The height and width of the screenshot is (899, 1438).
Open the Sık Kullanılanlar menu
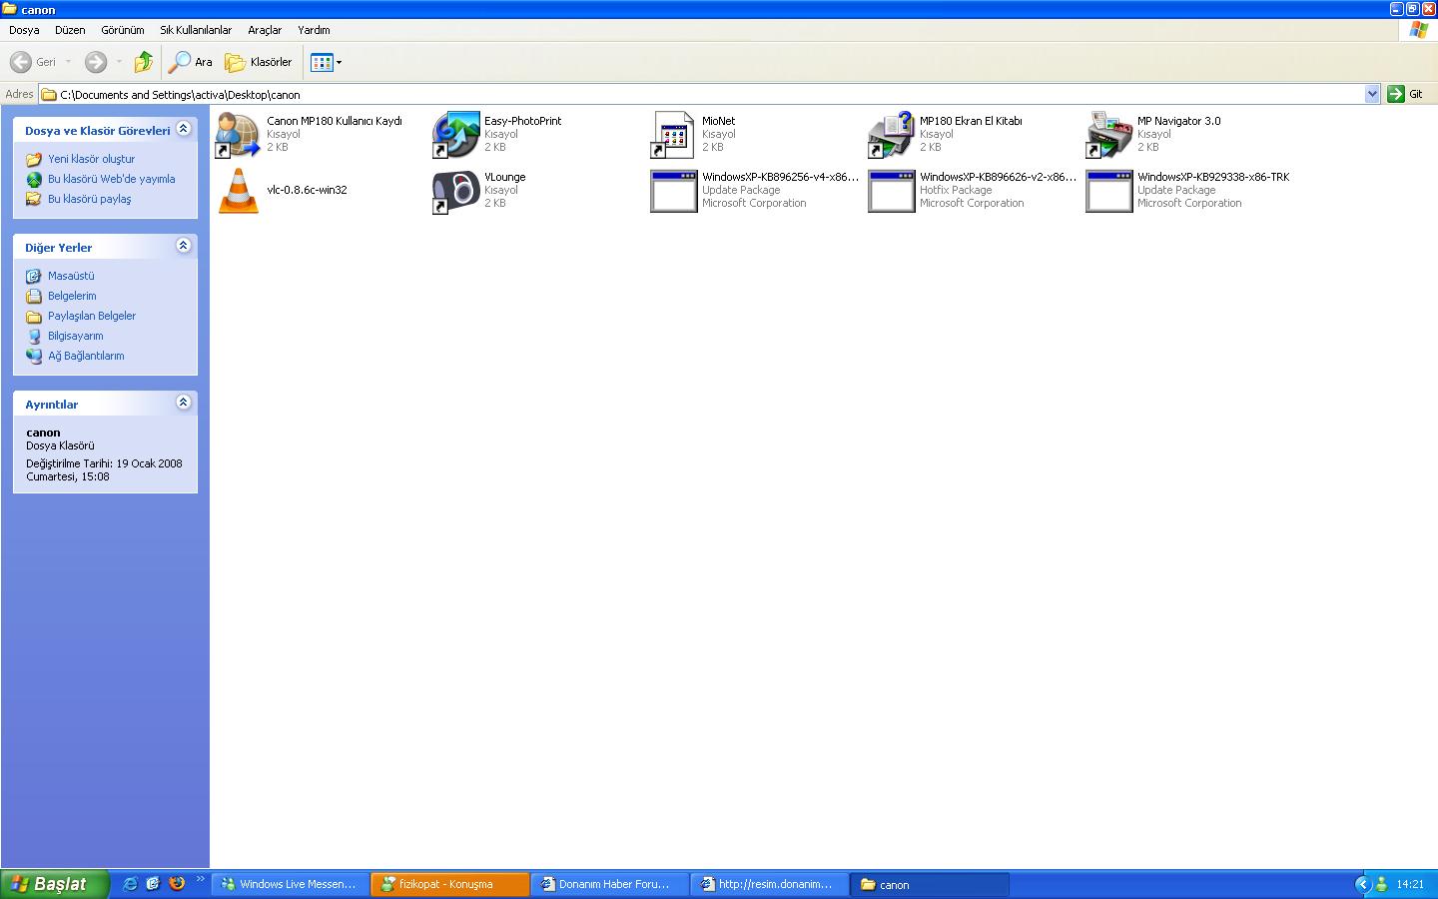[196, 30]
